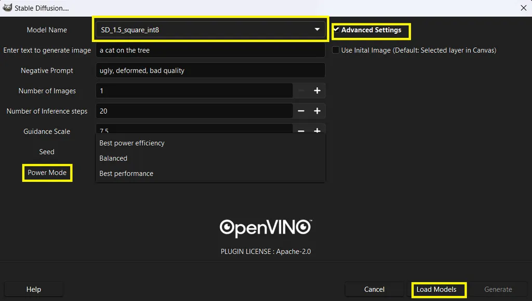Click the prompt field containing a cat on the tree
Image resolution: width=532 pixels, height=301 pixels.
(x=210, y=50)
